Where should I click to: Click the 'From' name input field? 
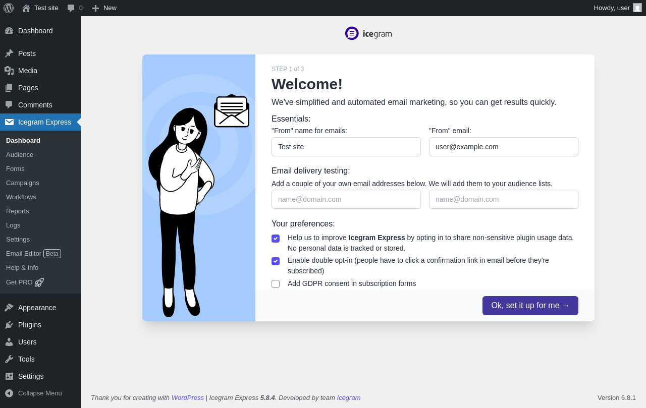tap(346, 147)
